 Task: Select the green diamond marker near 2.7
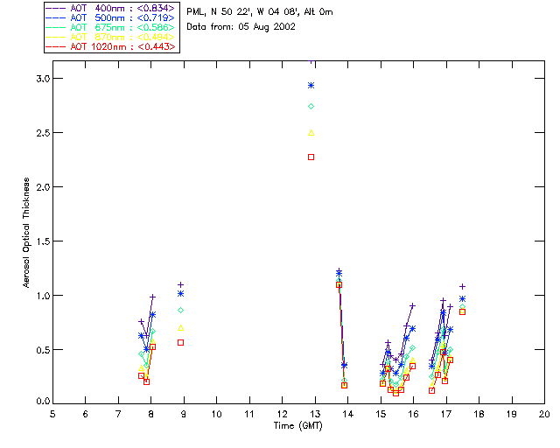pos(311,107)
